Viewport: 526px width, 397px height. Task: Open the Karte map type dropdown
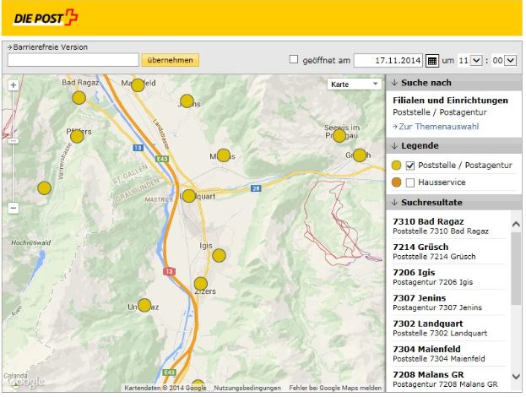point(355,84)
